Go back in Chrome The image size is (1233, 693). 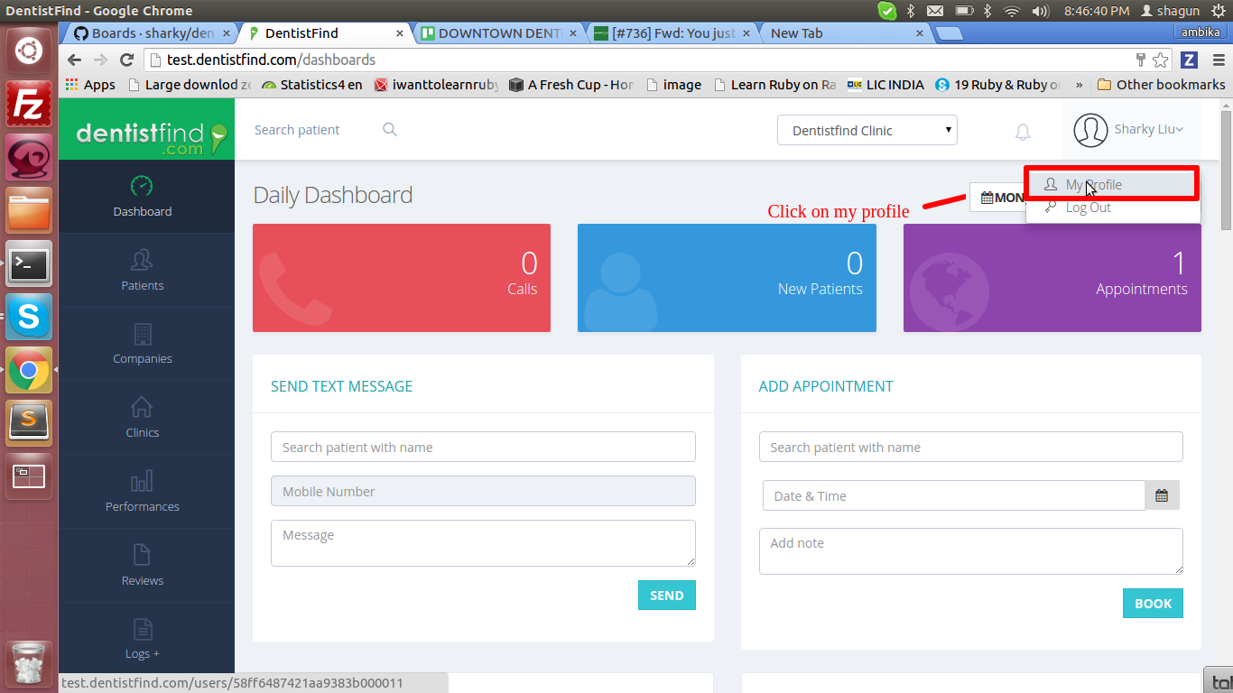click(x=75, y=60)
